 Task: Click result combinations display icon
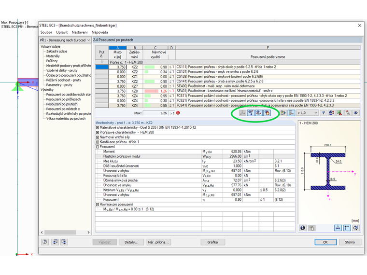click(x=283, y=113)
